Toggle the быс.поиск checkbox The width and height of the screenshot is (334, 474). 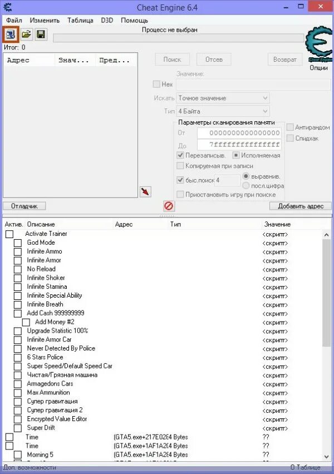point(180,180)
